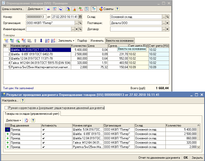Click the ellipsis select button for Инвентаризация
Screen dimensions: 205x161
pyautogui.click(x=73, y=29)
